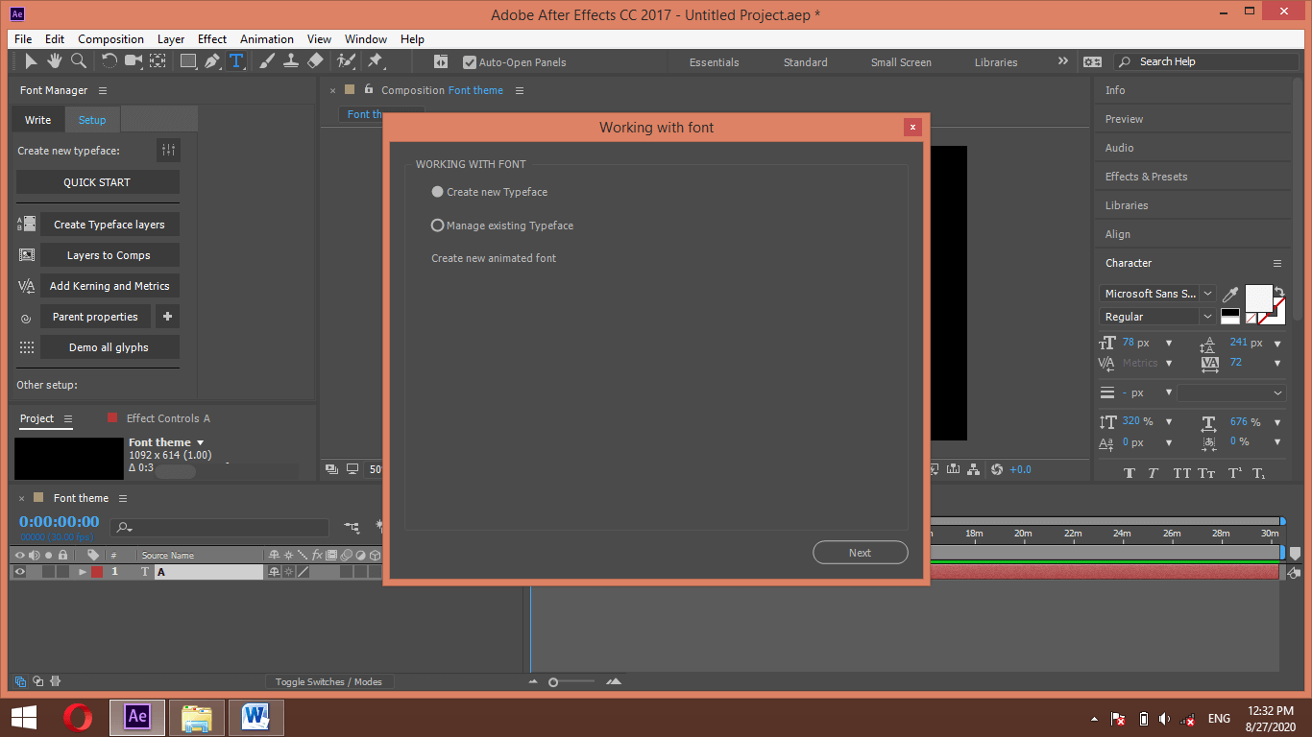
Task: Select the Type tool
Action: tap(235, 60)
